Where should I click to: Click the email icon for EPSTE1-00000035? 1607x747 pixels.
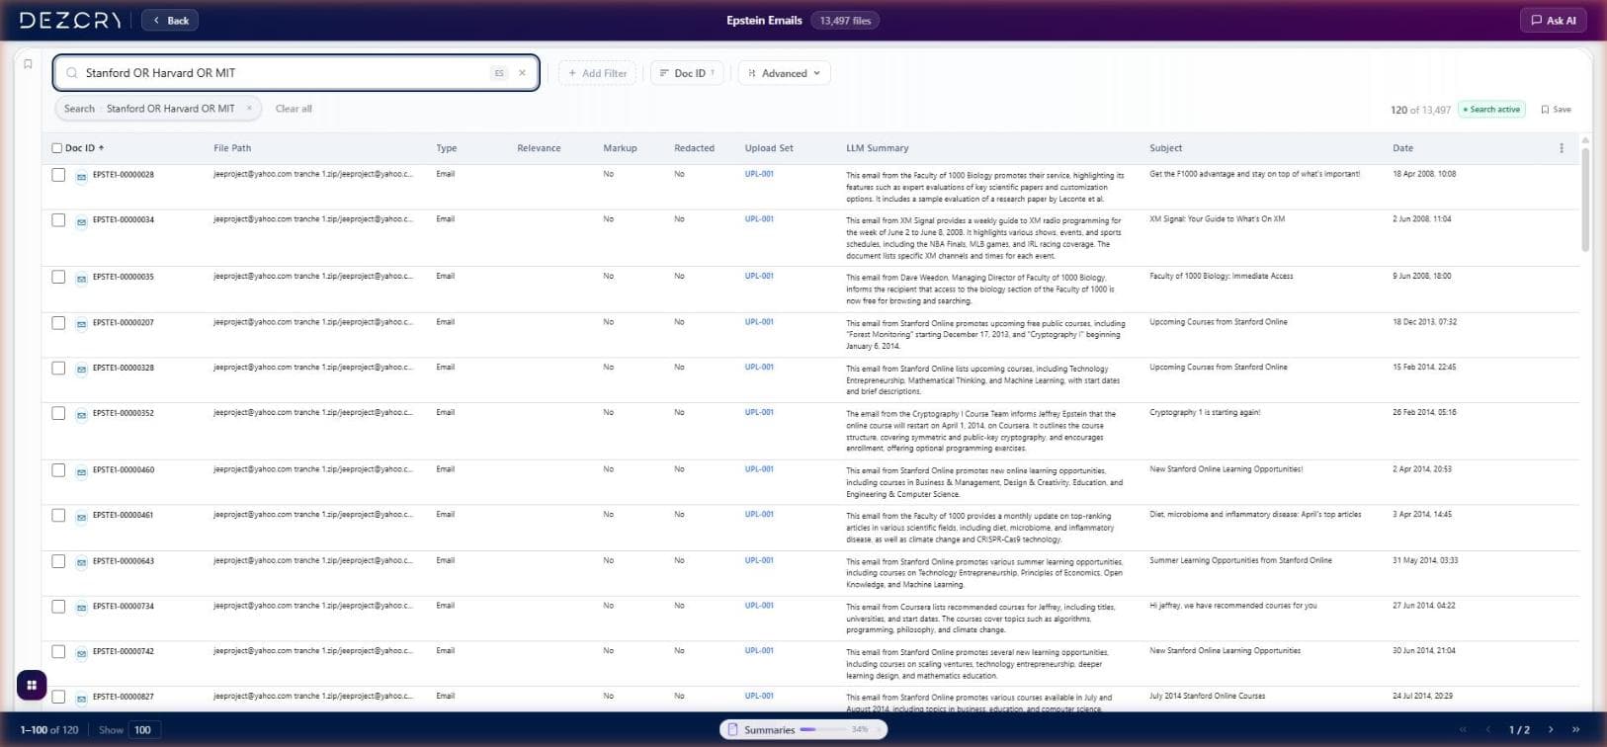pos(81,279)
